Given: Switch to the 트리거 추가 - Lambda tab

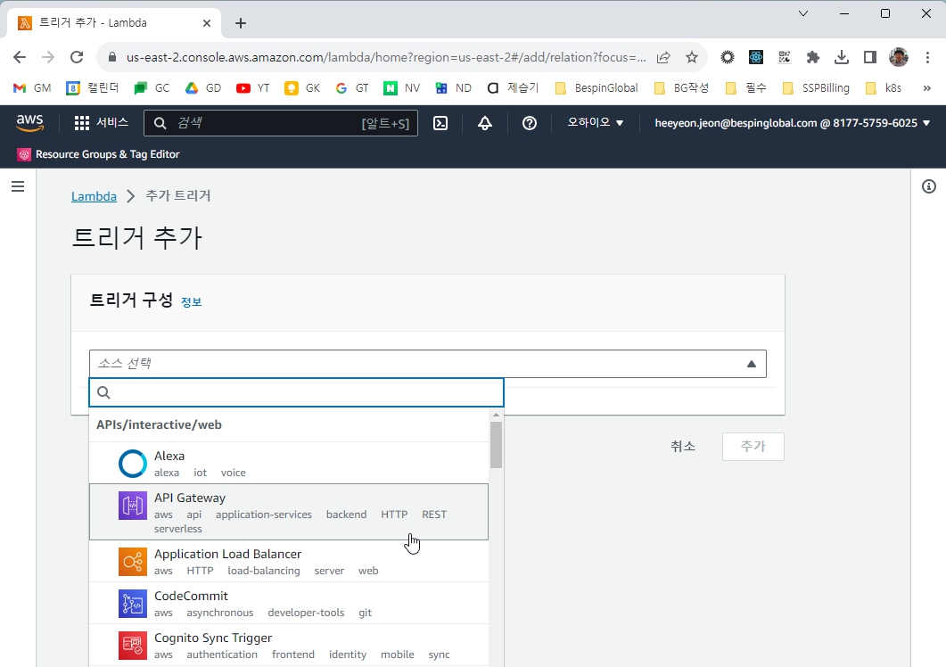Looking at the screenshot, I should pos(113,23).
